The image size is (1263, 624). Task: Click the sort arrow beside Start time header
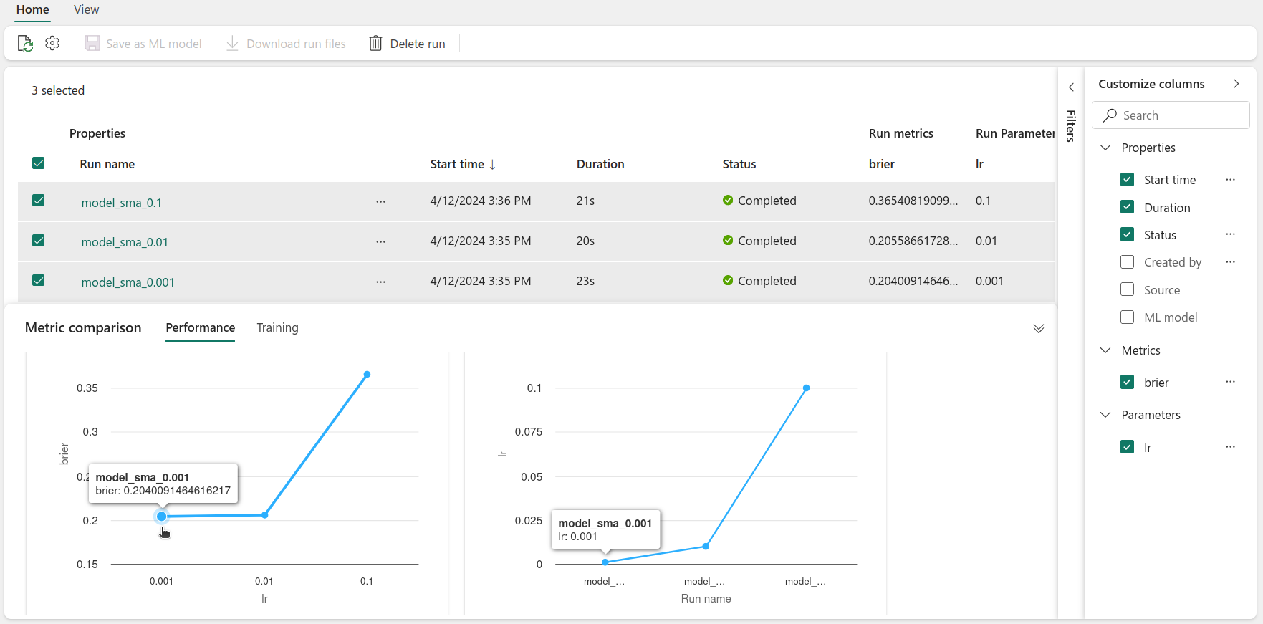(x=493, y=165)
